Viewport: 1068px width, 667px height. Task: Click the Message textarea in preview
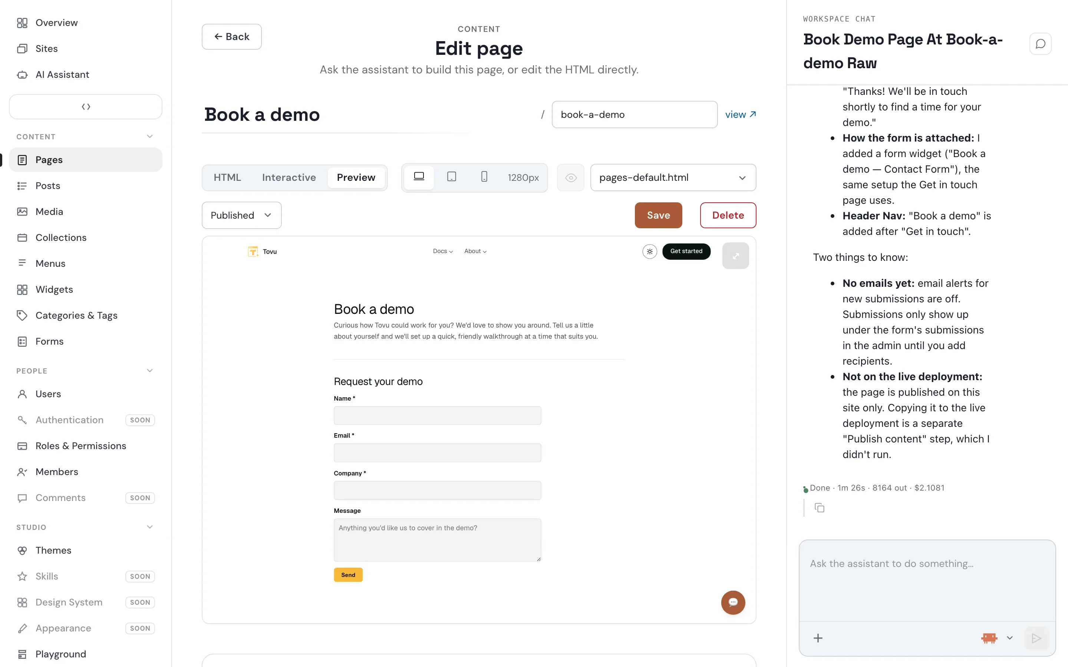(x=437, y=540)
